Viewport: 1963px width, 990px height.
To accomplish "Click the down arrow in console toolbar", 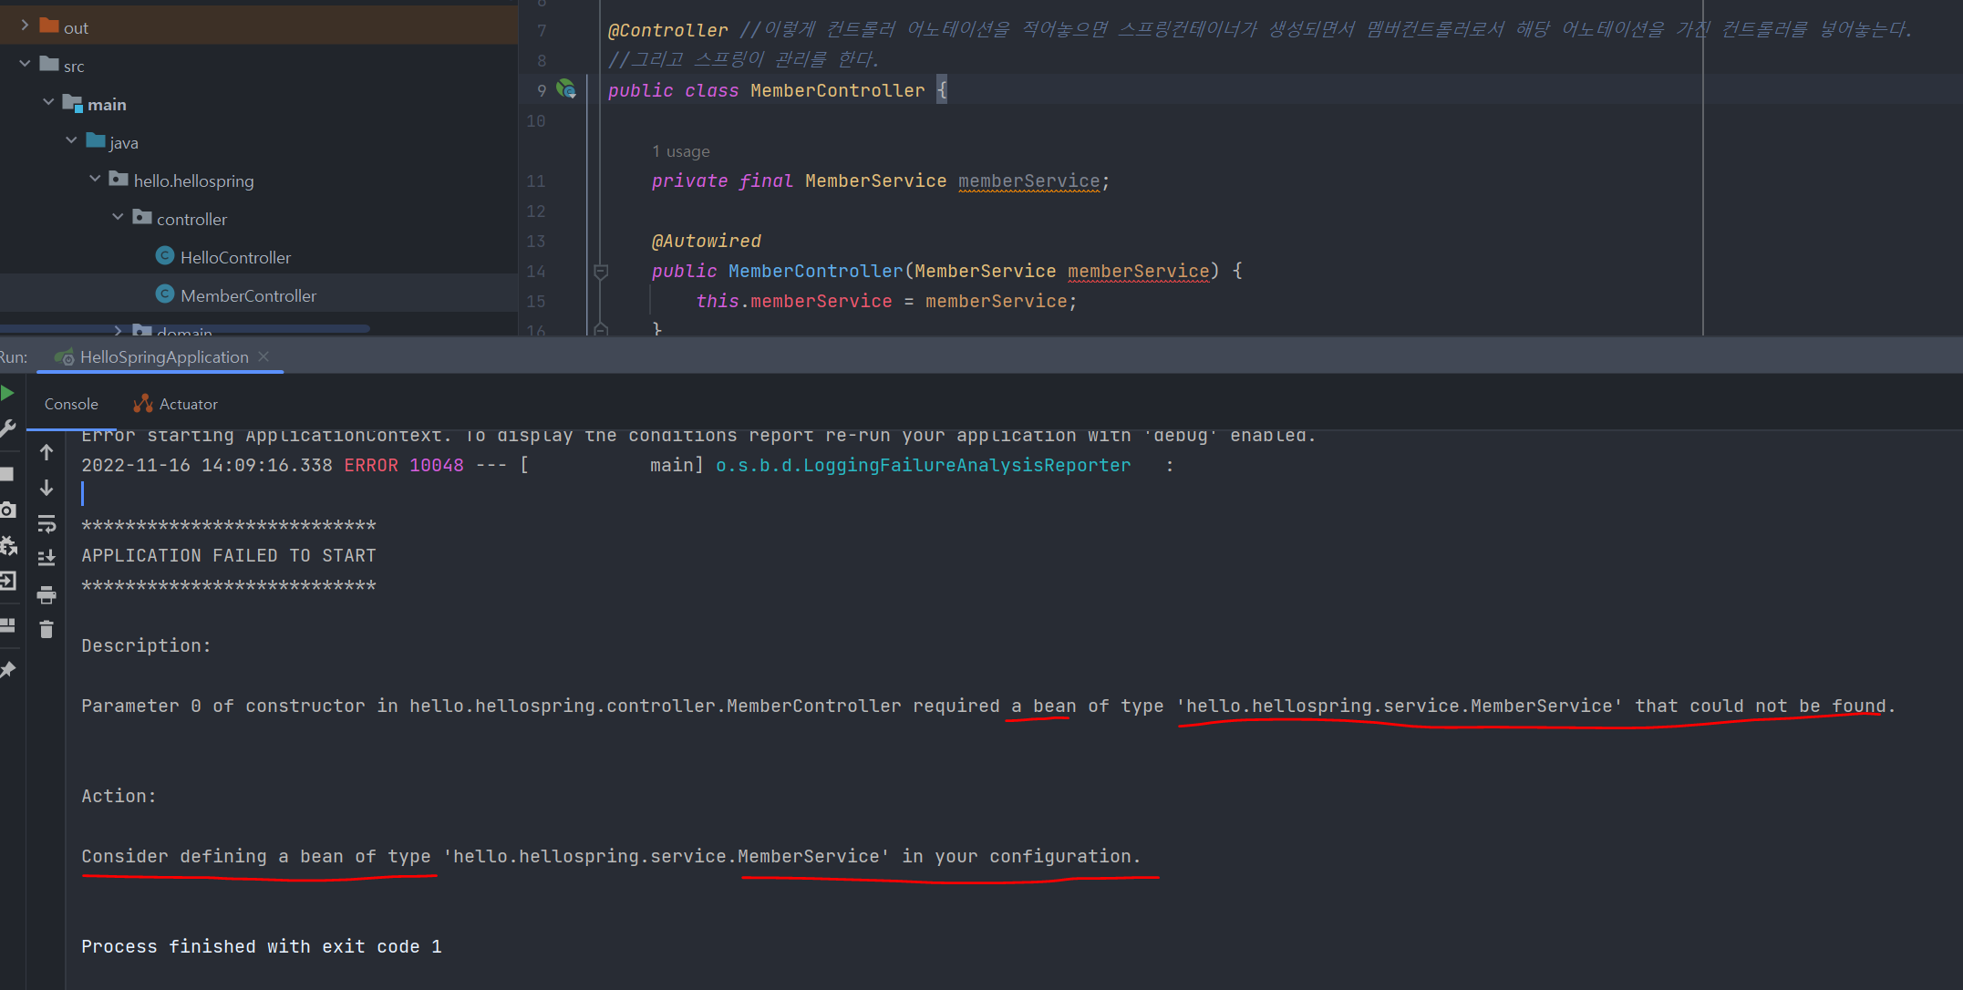I will click(46, 489).
